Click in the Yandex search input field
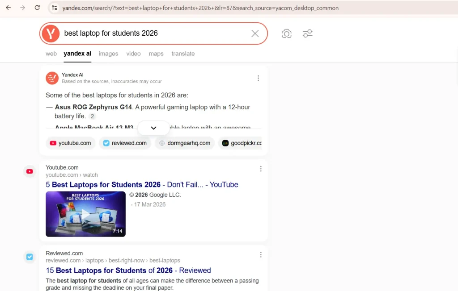 [155, 33]
